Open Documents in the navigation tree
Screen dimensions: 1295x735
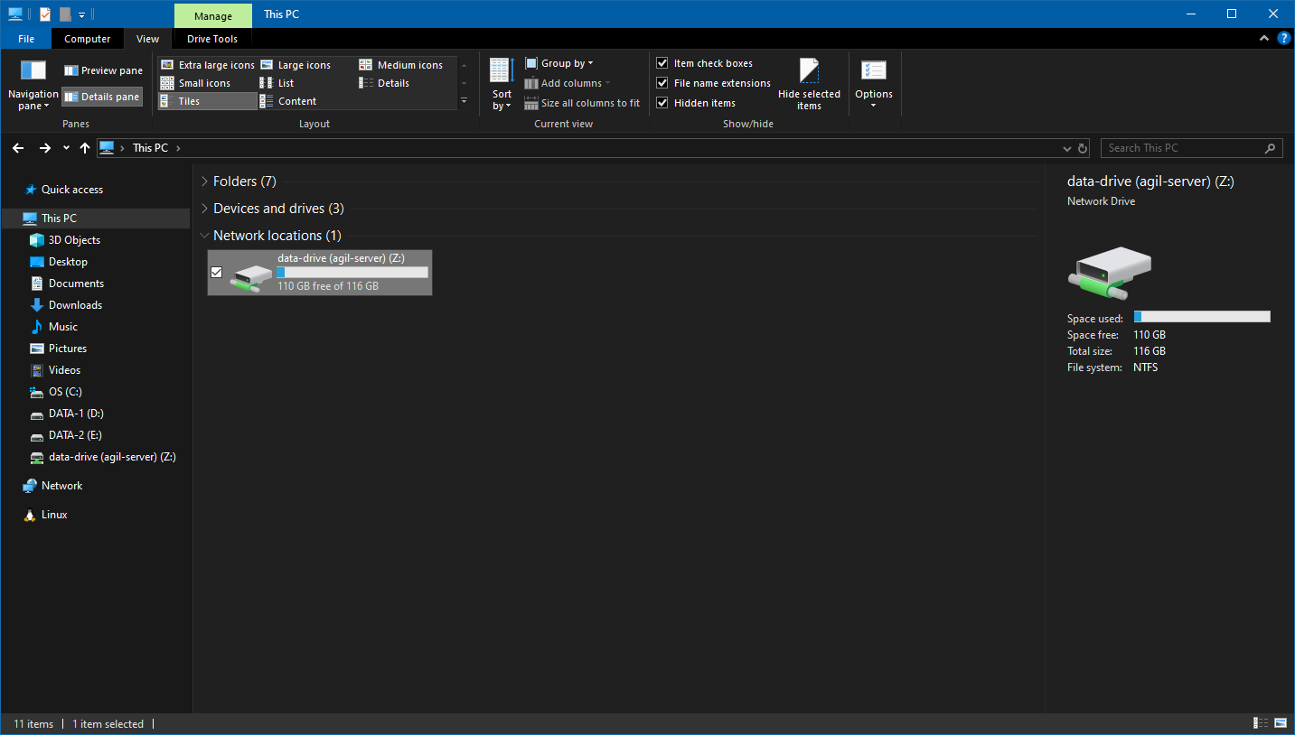(76, 284)
